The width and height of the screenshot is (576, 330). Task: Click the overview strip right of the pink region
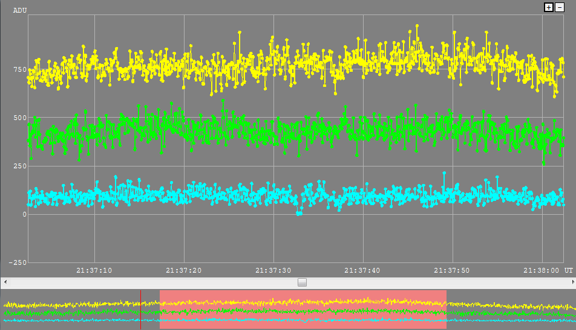(511, 309)
